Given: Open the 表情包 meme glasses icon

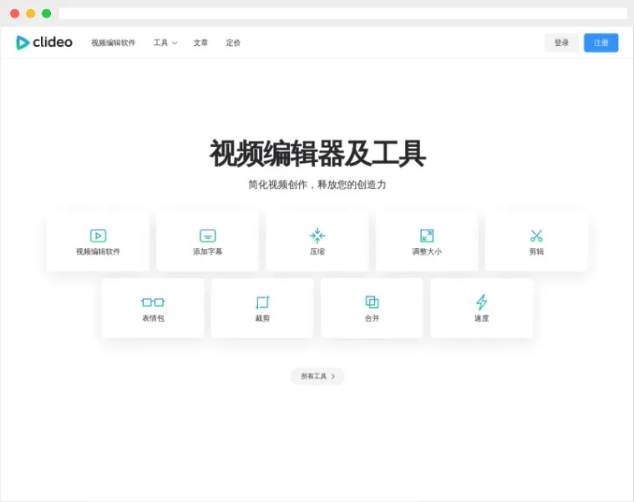Looking at the screenshot, I should (x=153, y=302).
